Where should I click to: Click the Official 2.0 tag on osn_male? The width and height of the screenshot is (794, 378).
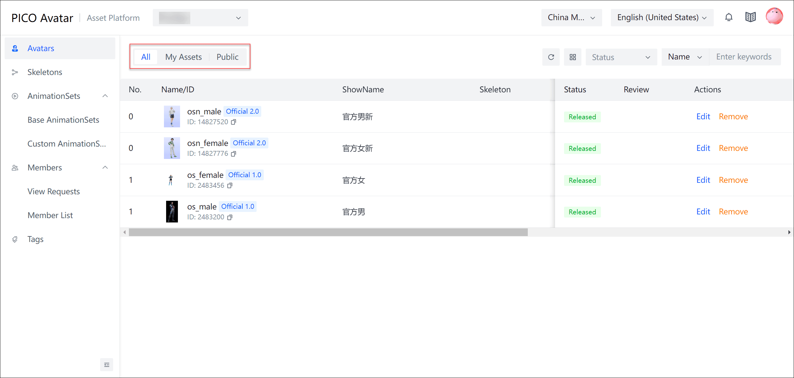pyautogui.click(x=242, y=111)
